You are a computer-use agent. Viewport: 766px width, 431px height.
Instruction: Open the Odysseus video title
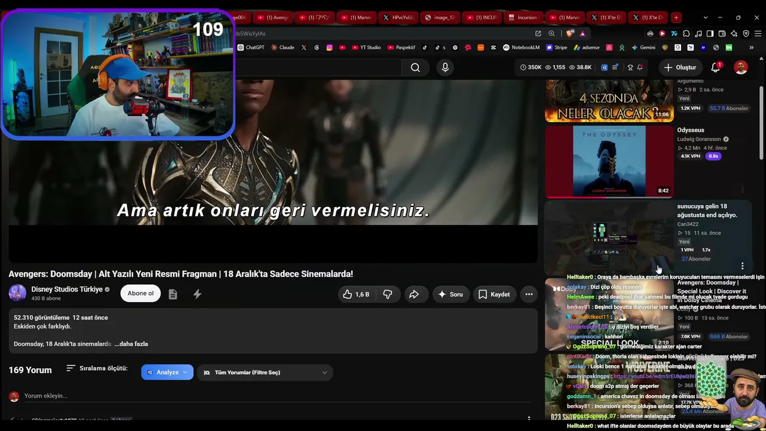(691, 130)
